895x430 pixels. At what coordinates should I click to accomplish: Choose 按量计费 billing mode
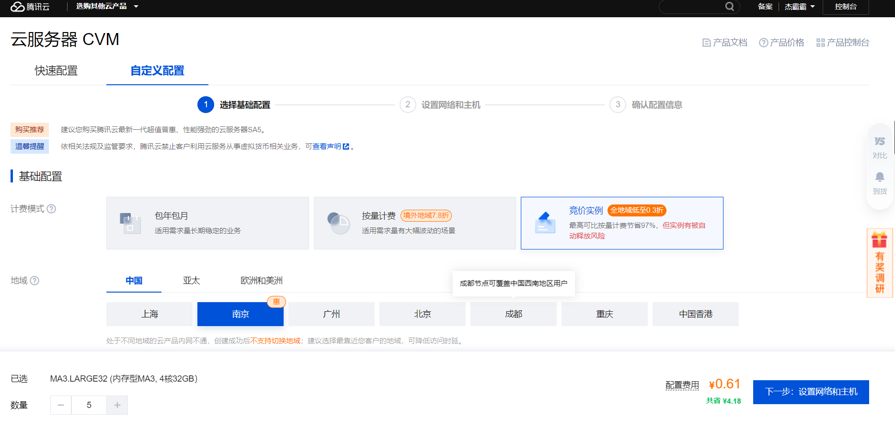[415, 223]
